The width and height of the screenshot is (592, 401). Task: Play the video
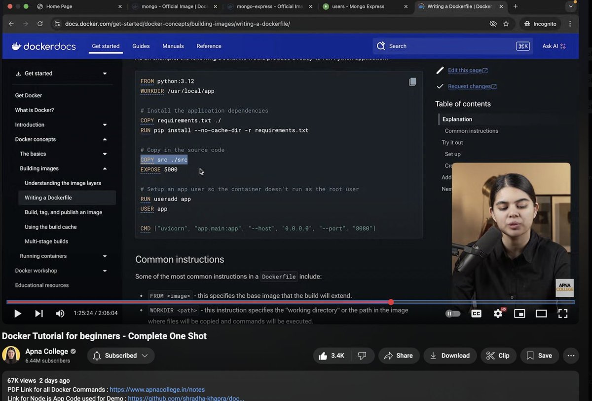pos(18,313)
